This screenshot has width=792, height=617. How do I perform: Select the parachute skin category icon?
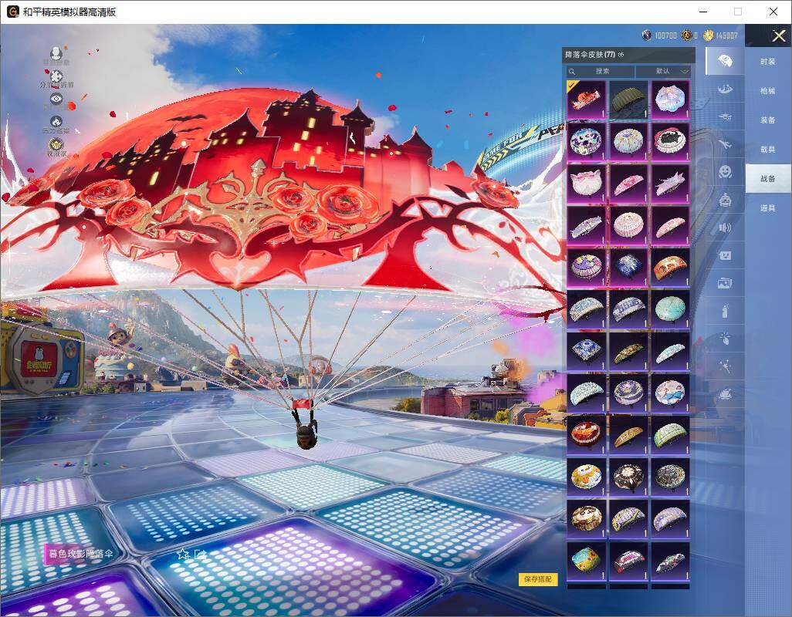click(725, 61)
